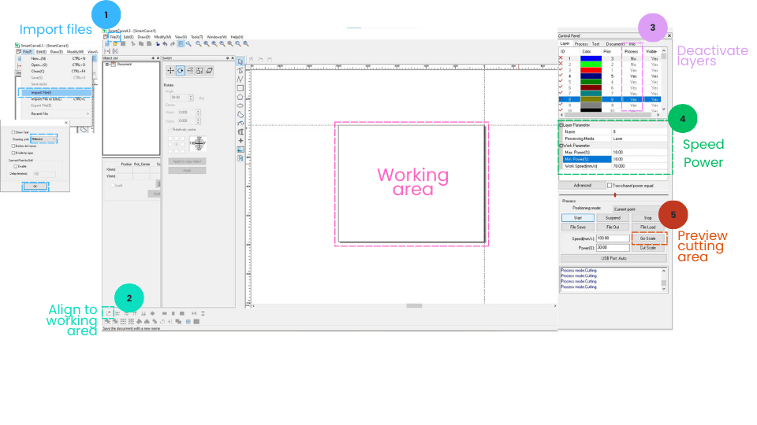
Task: Select the rectangle drawing tool
Action: click(241, 88)
